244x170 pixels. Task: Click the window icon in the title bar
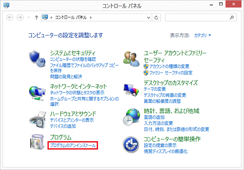6,5
